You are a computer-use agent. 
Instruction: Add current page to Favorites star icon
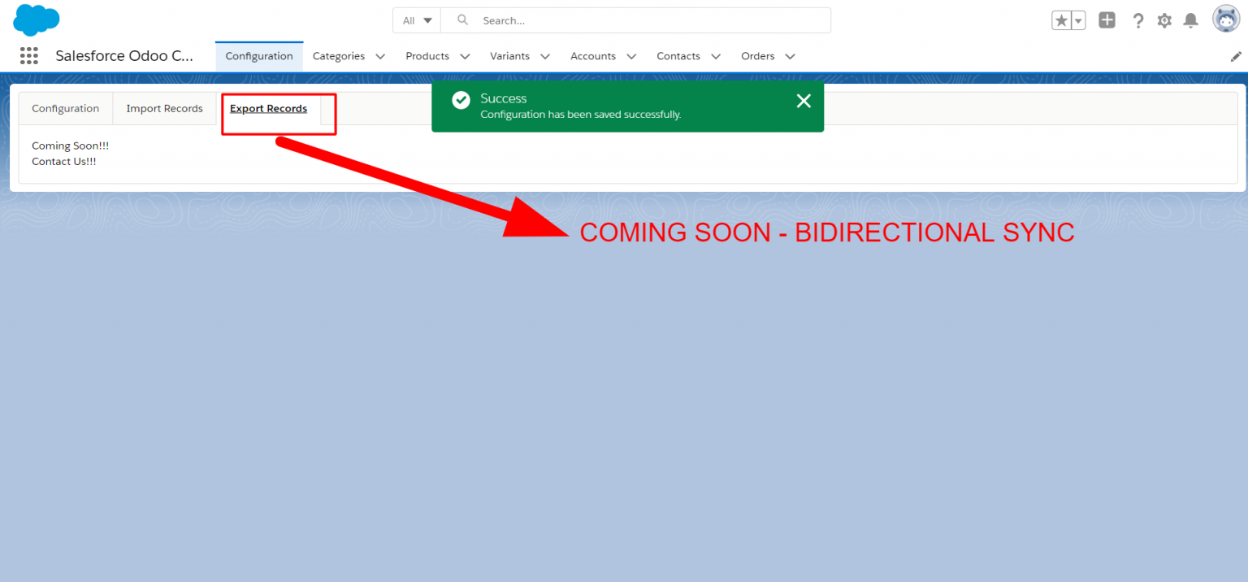pyautogui.click(x=1061, y=20)
